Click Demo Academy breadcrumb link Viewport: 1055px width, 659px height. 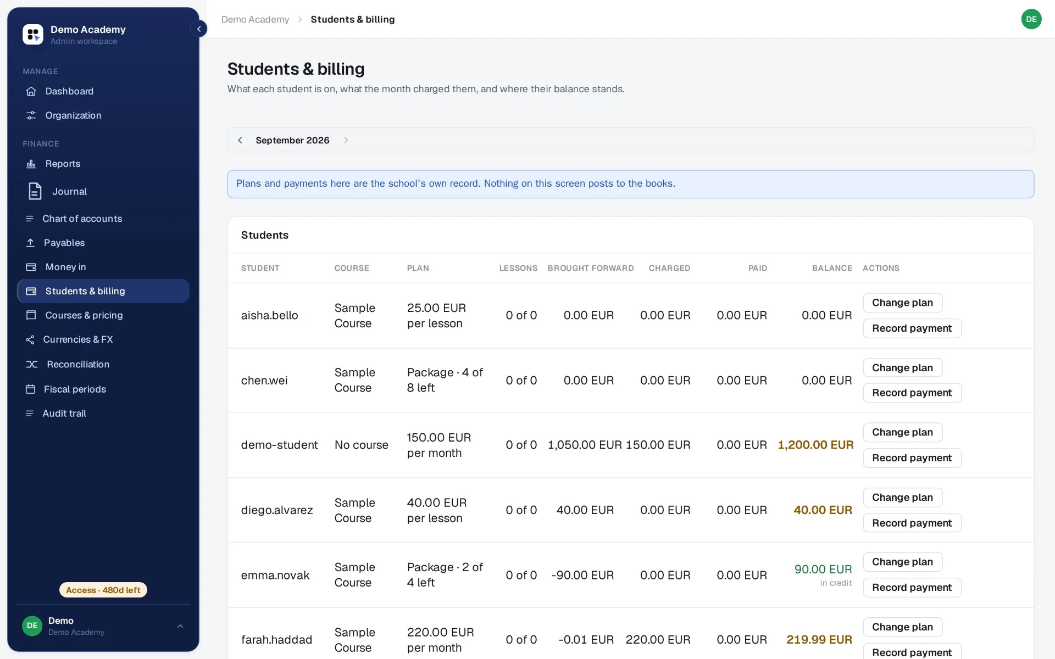(x=255, y=19)
